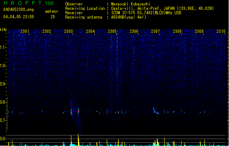Click the tallest yellow power spike
Viewport: 229px width, 146px height.
[78, 139]
